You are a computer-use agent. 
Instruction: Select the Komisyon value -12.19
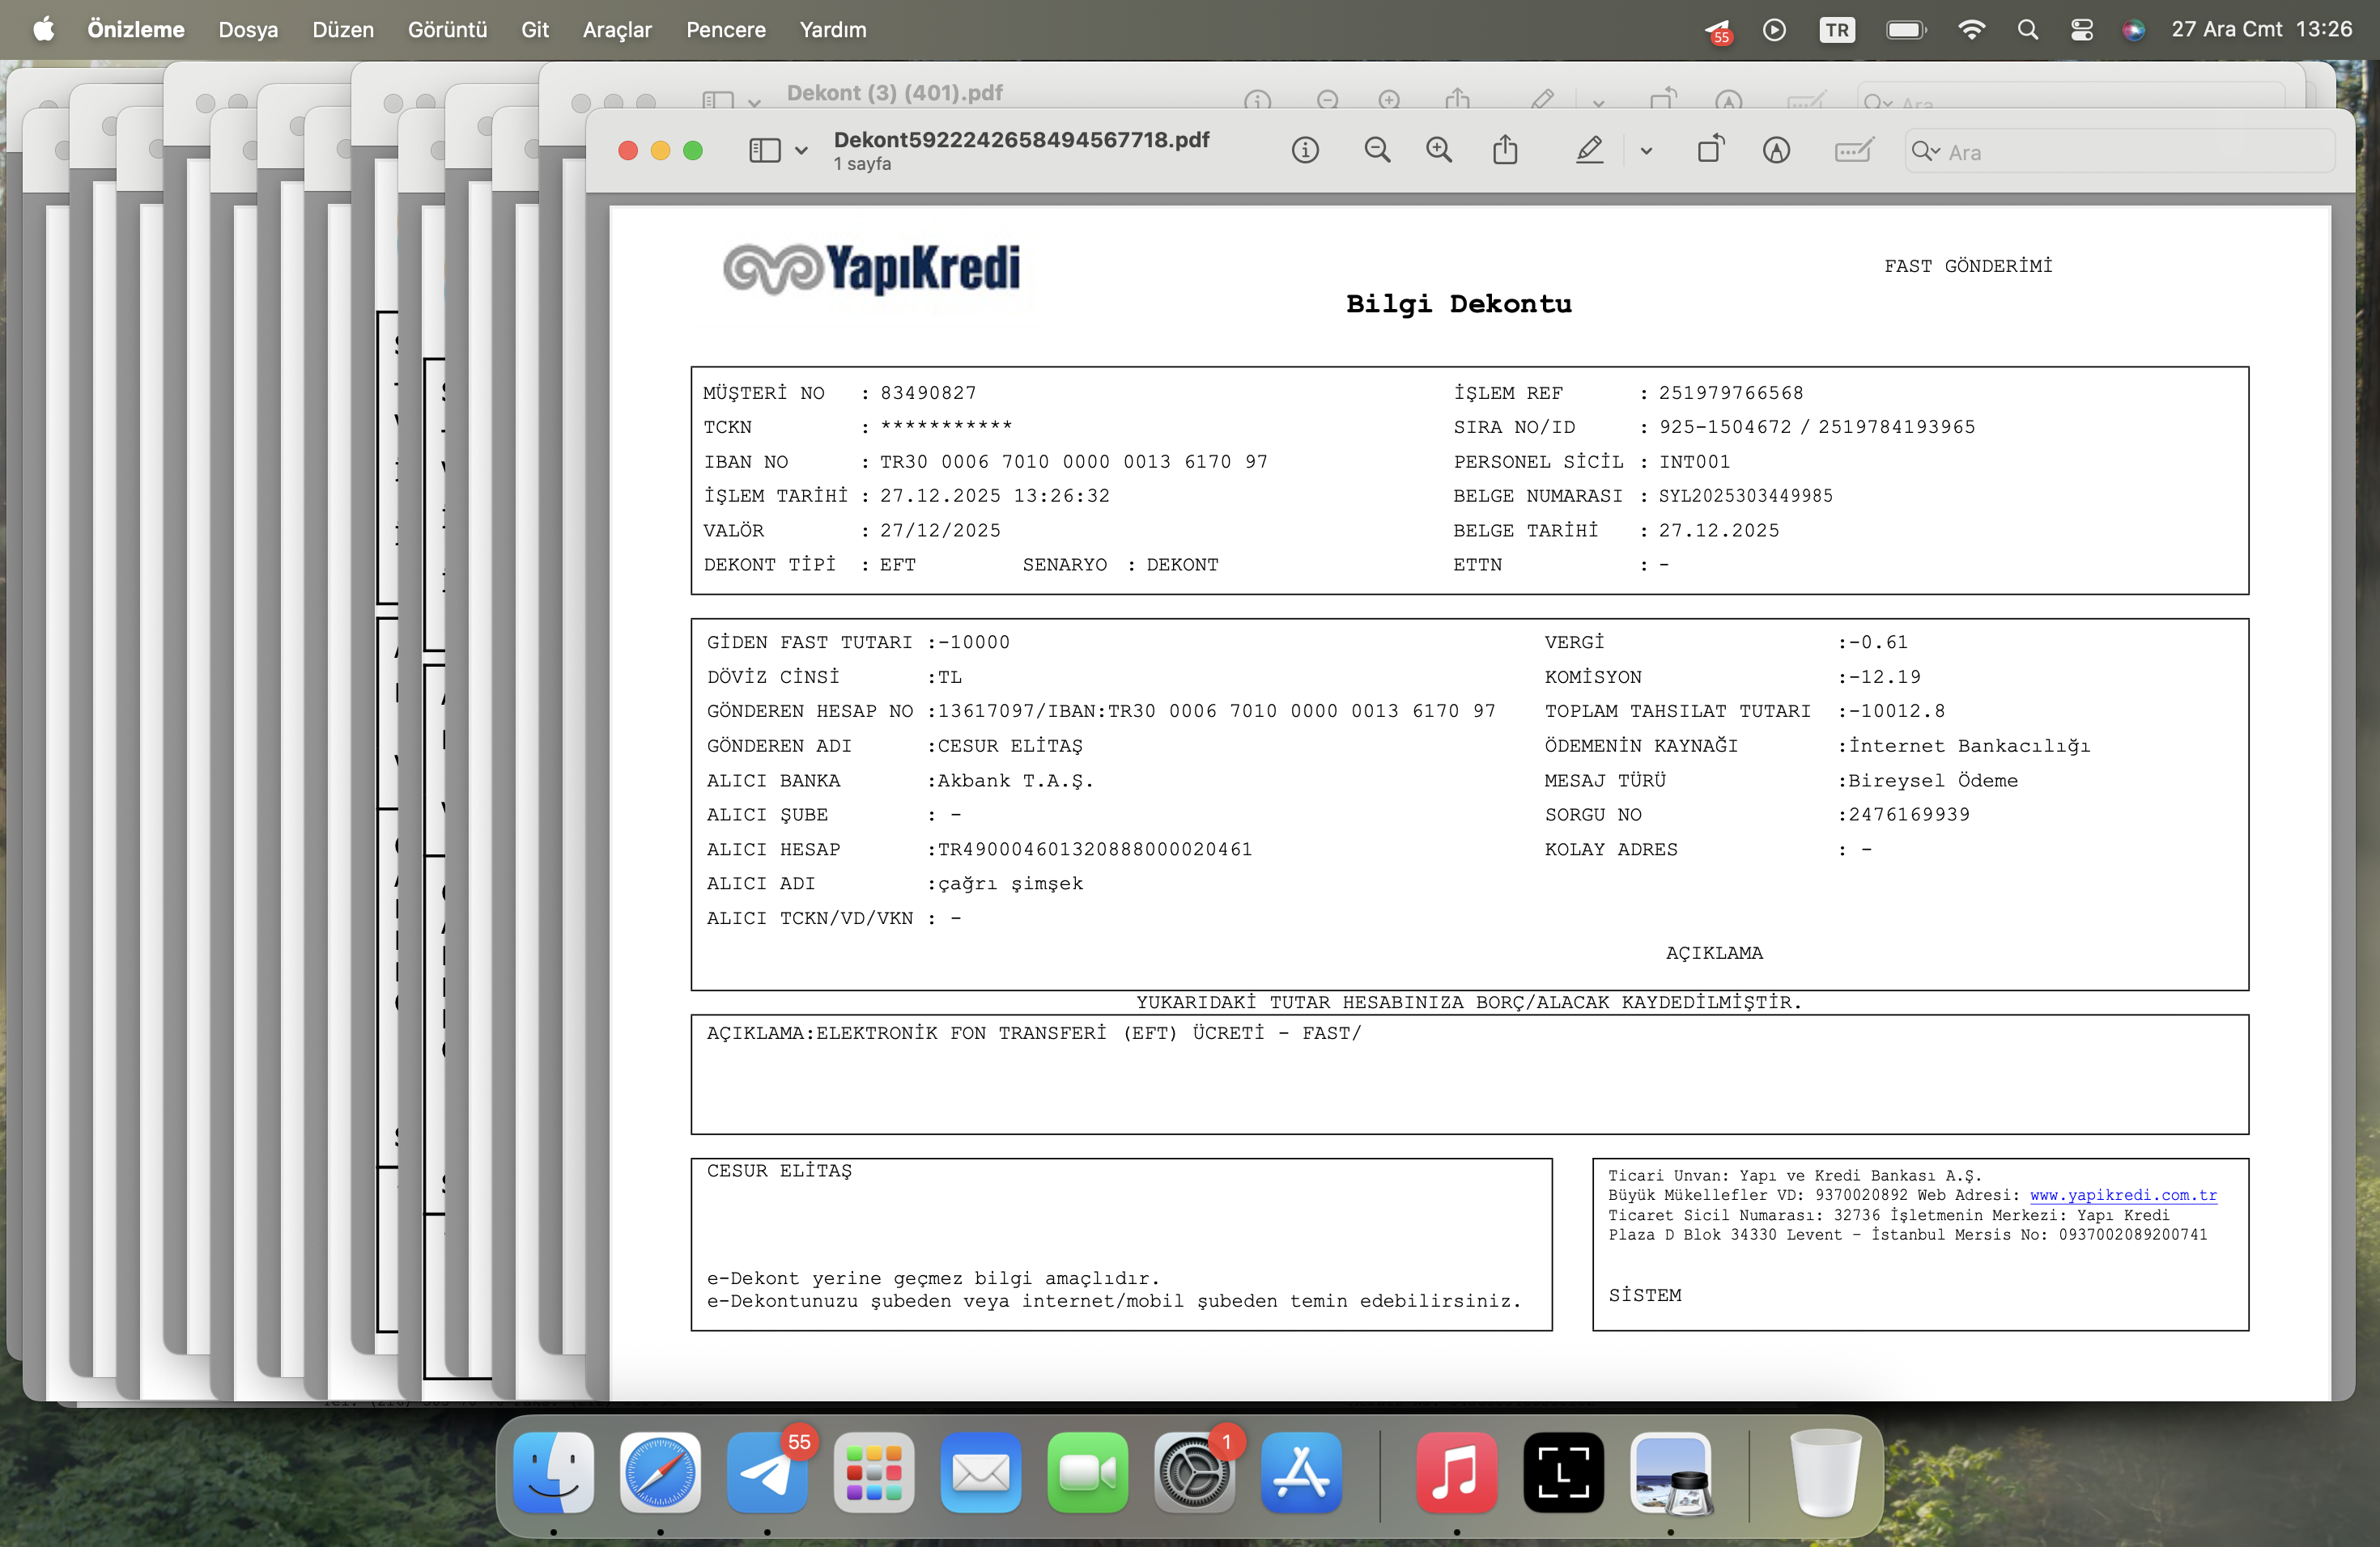[1884, 676]
